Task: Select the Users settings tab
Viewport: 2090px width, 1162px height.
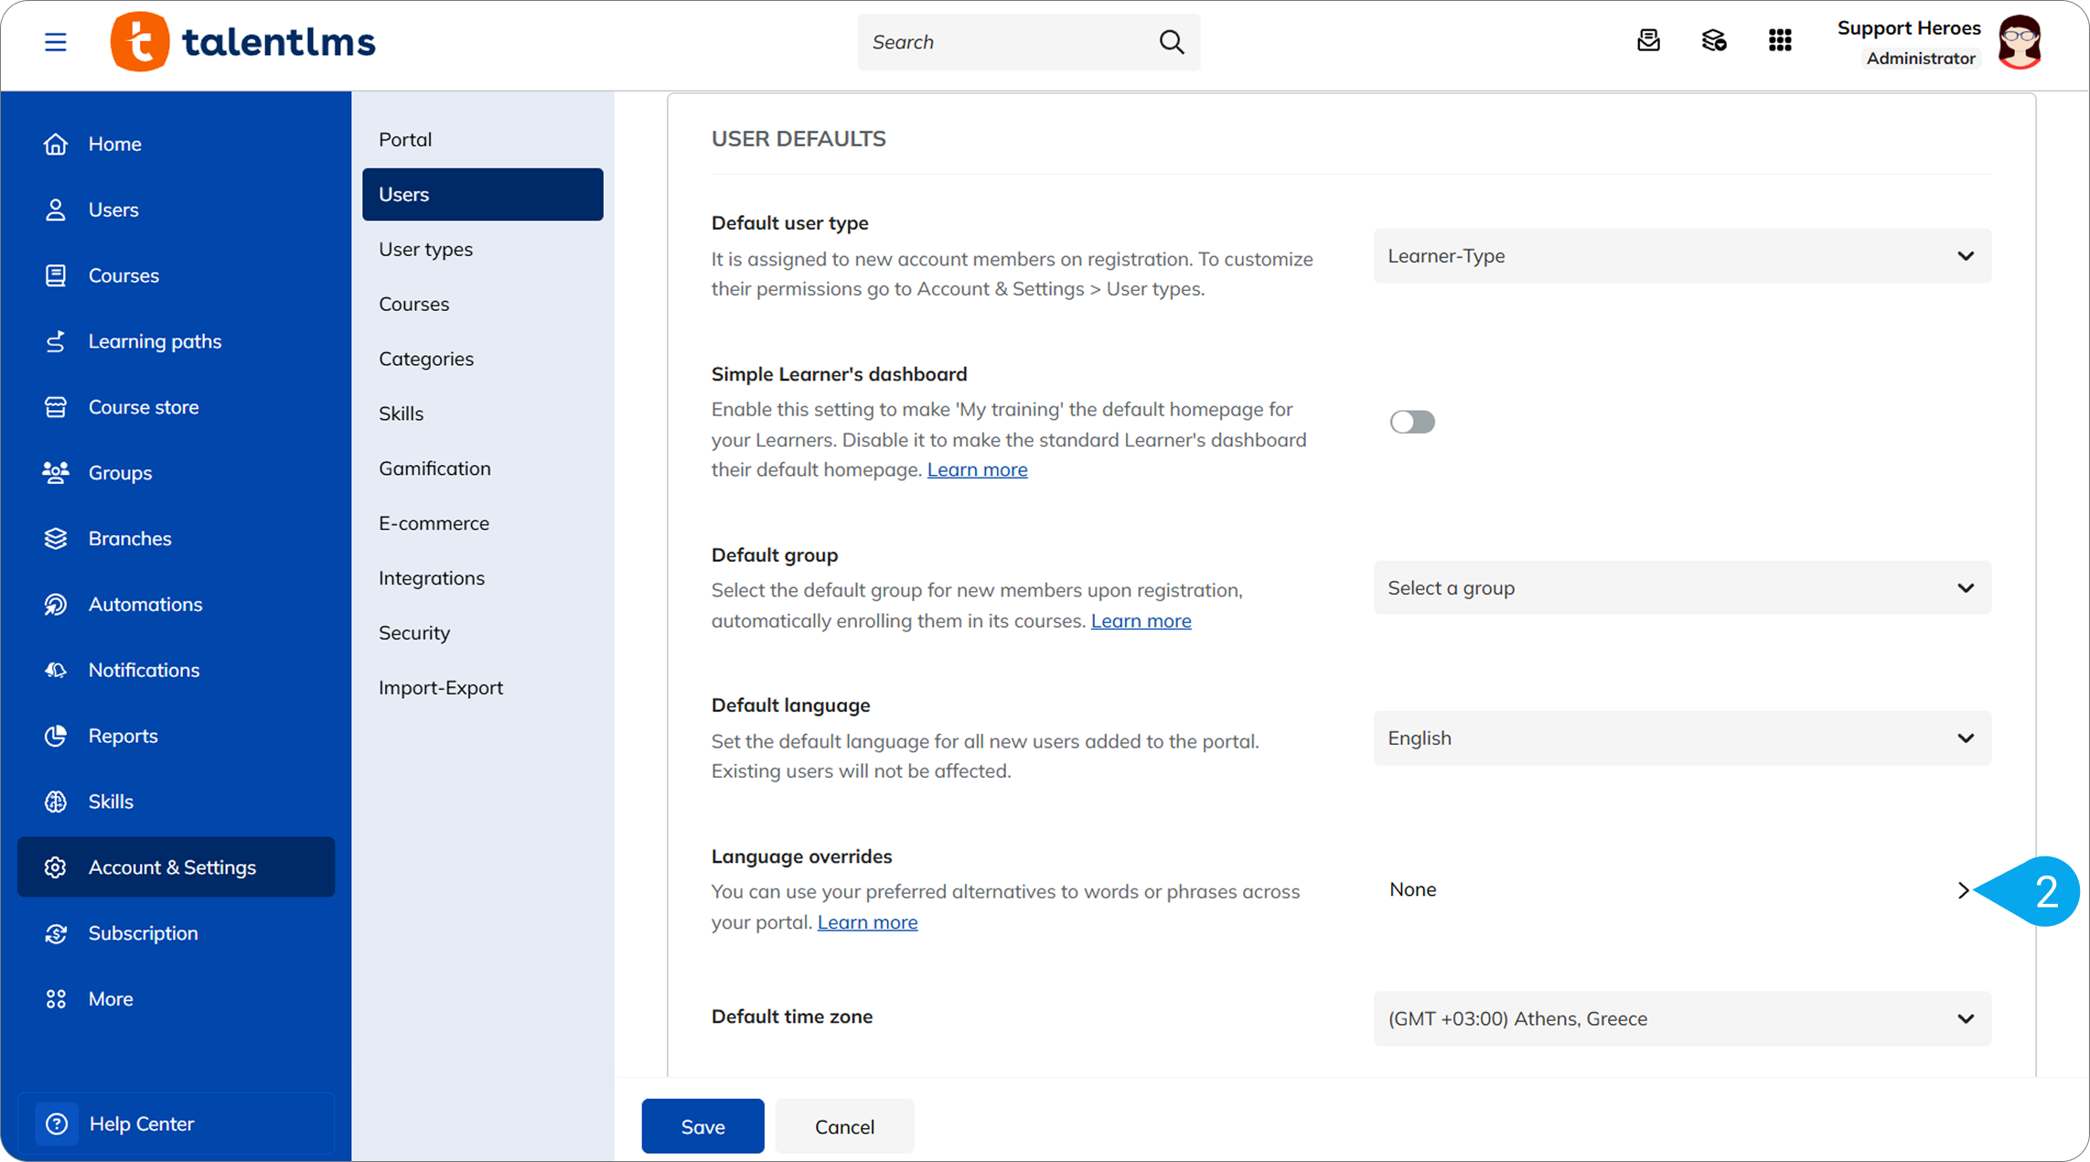Action: tap(483, 194)
